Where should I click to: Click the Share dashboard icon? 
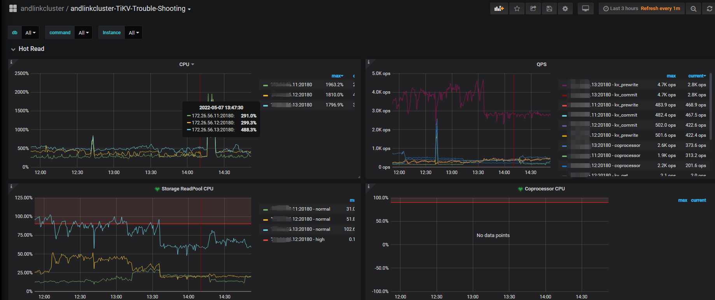click(x=533, y=9)
